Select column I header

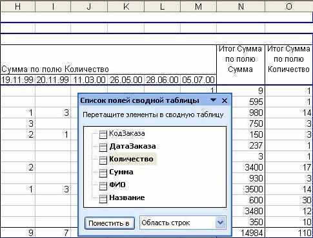coord(53,7)
